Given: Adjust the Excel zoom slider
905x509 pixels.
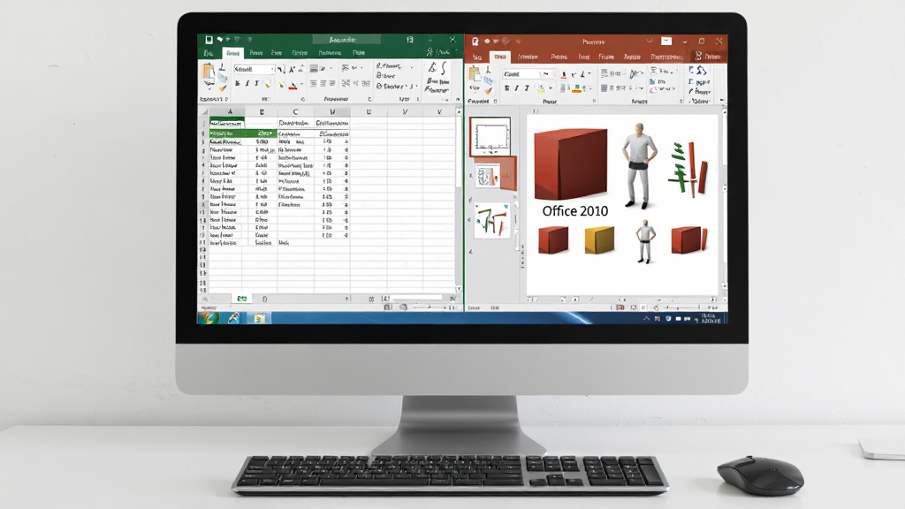Looking at the screenshot, I should [430, 308].
